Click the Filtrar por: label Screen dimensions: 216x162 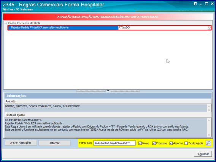click(86, 143)
